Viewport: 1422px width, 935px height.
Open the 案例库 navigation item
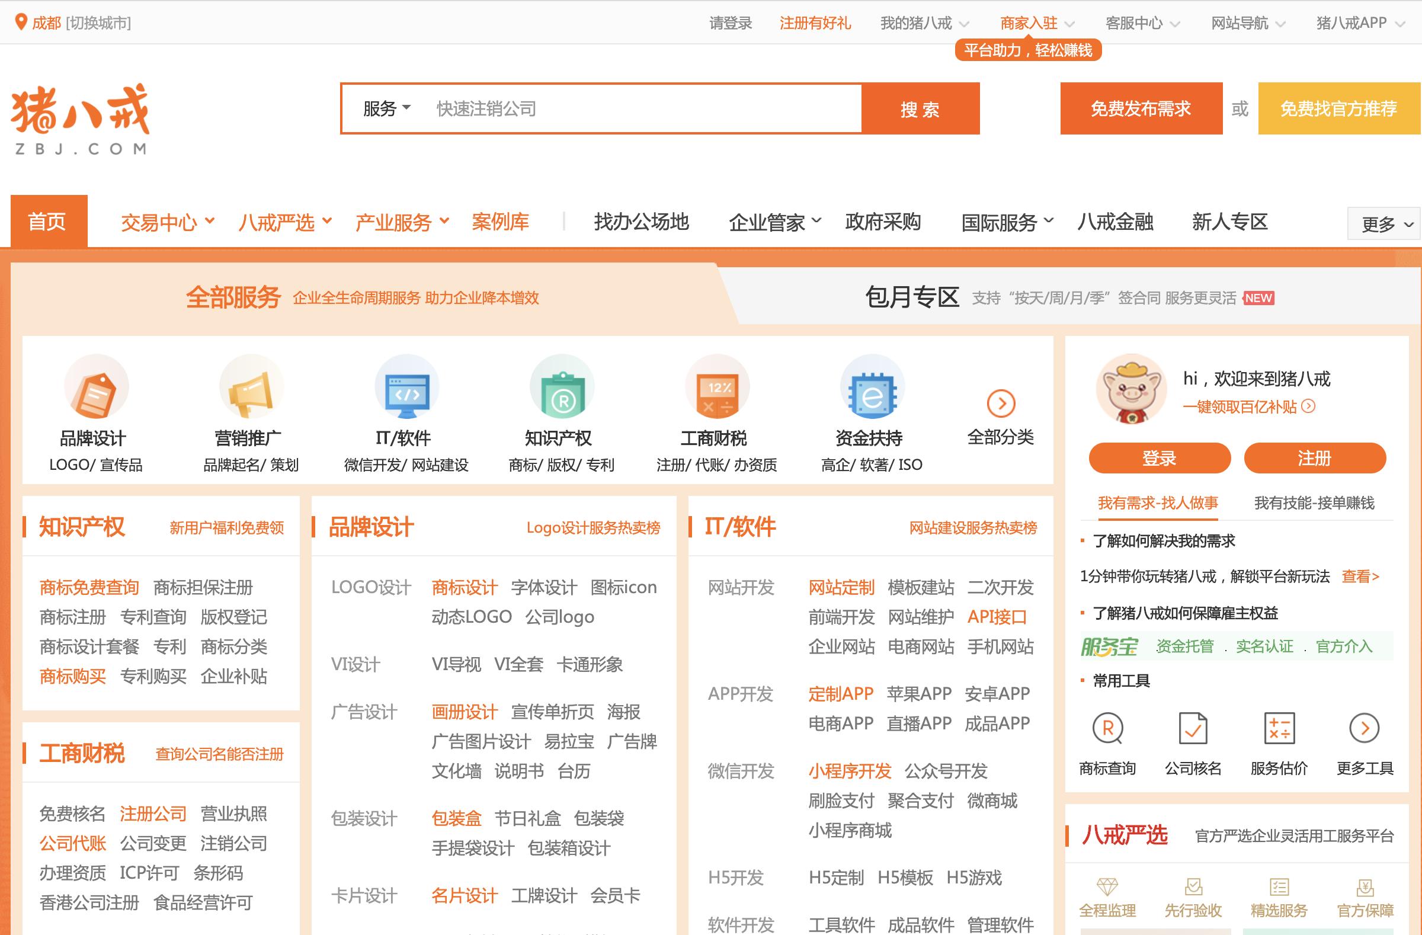click(501, 222)
